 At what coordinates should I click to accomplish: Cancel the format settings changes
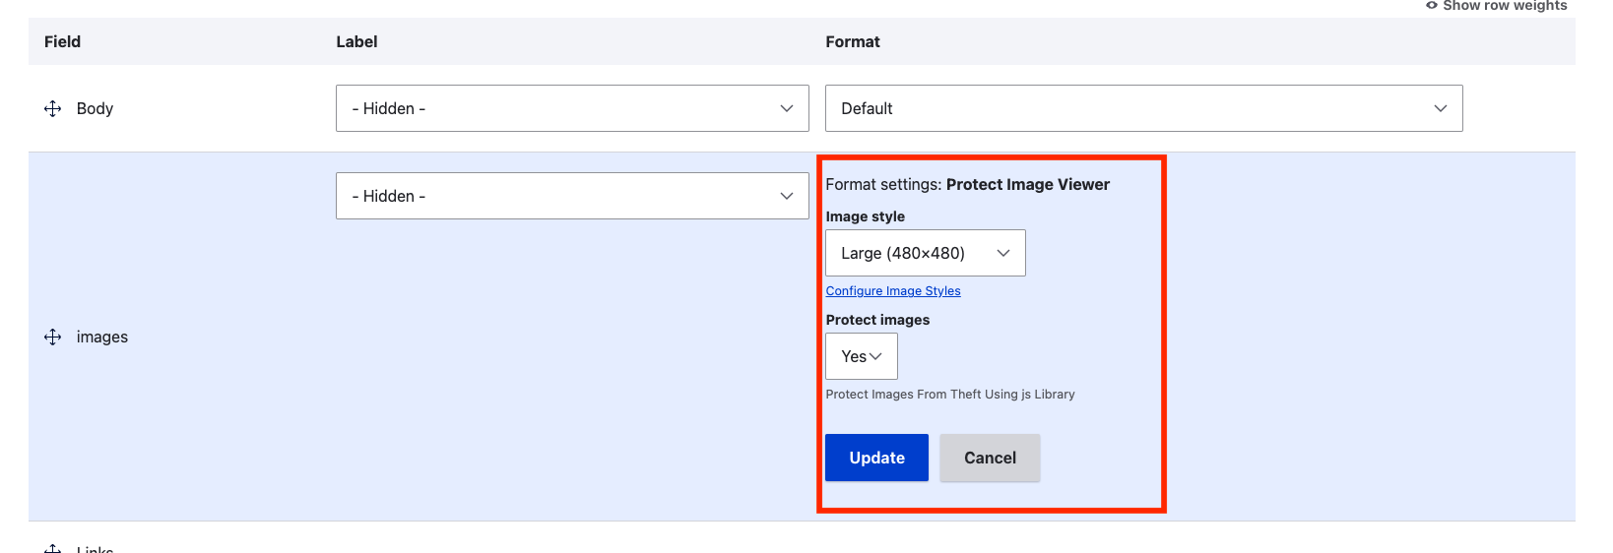pos(989,458)
